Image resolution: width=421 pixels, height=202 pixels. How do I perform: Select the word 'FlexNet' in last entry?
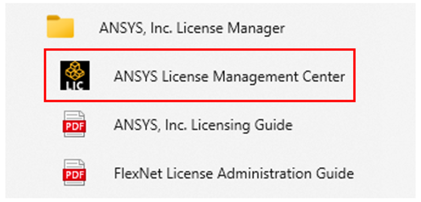(x=138, y=173)
